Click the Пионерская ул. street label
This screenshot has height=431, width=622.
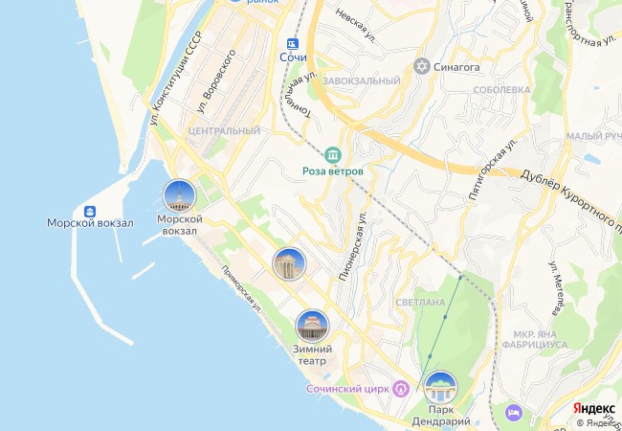pos(353,247)
